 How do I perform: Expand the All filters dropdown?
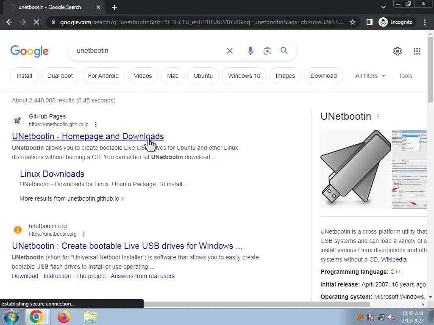point(370,76)
